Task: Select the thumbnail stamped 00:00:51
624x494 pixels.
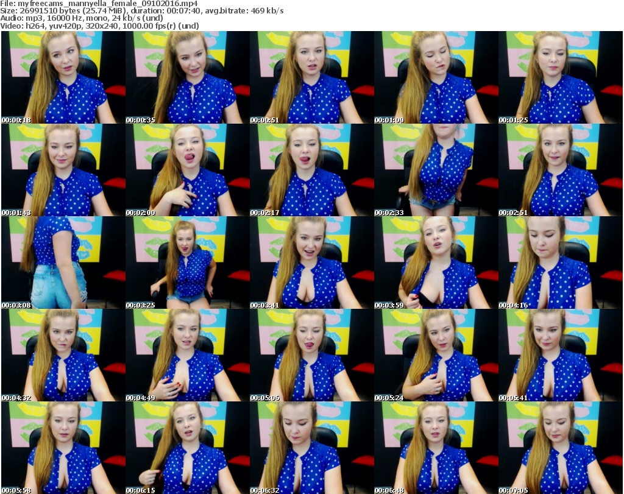Action: click(311, 77)
